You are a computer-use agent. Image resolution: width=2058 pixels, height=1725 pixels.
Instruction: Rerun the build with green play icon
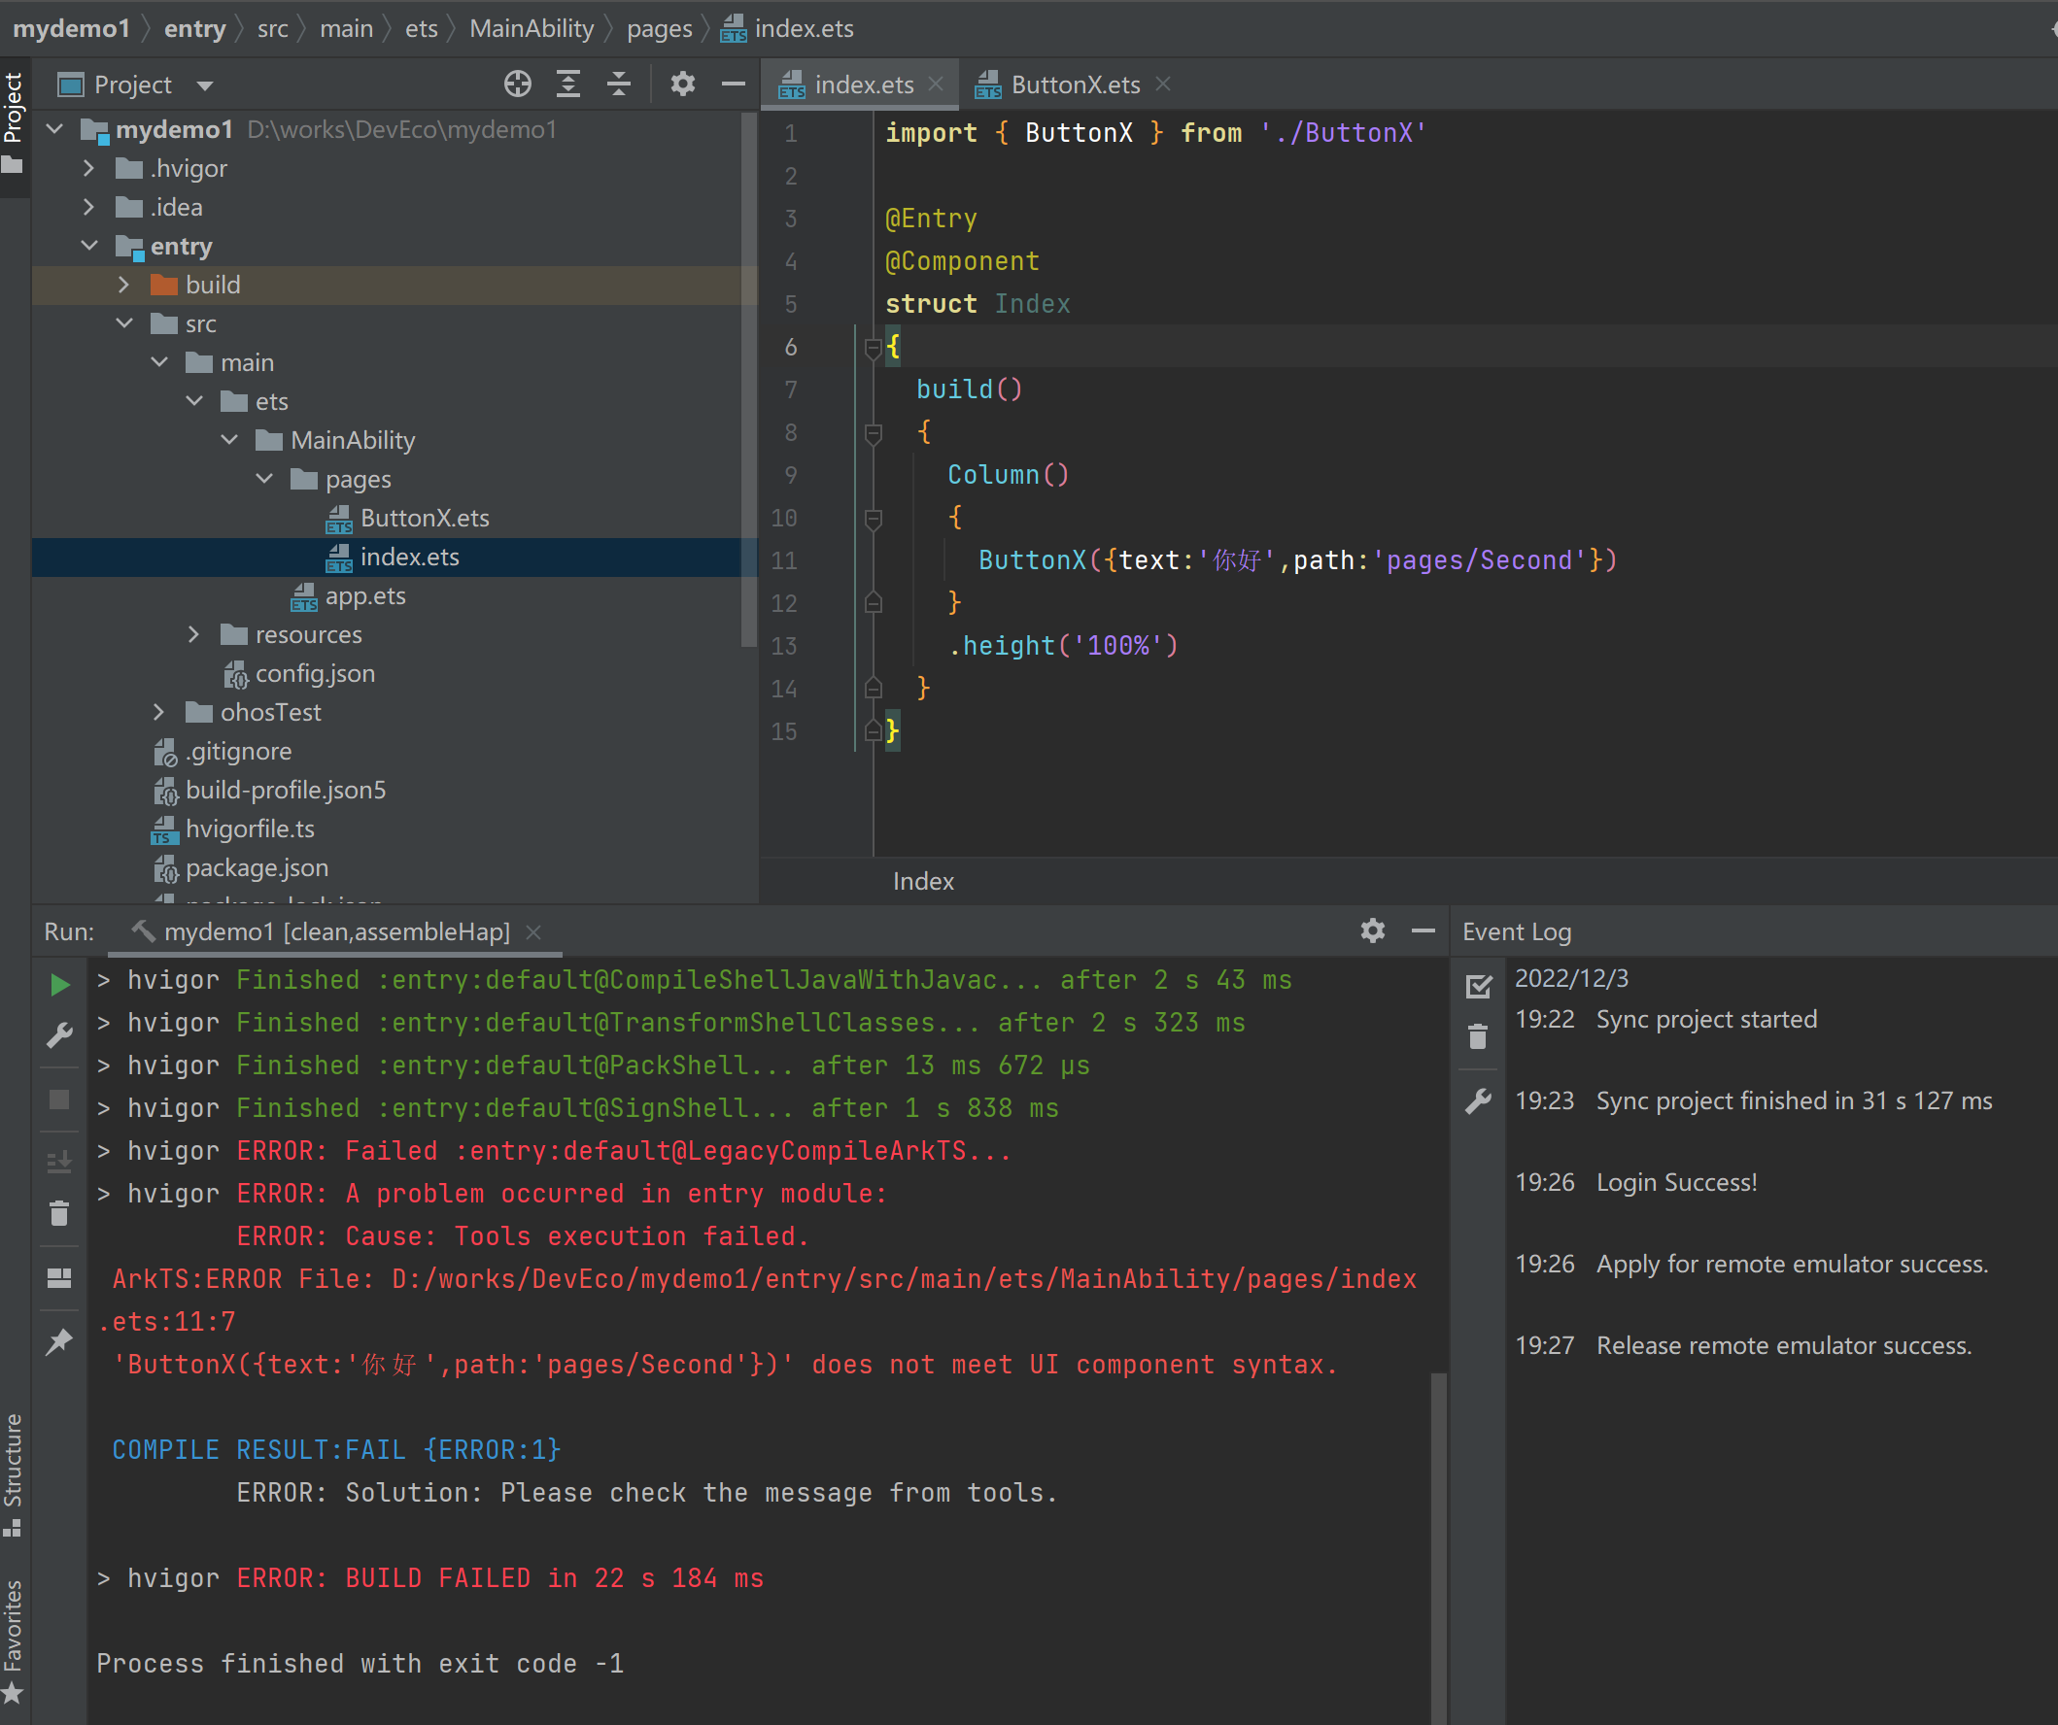[60, 985]
